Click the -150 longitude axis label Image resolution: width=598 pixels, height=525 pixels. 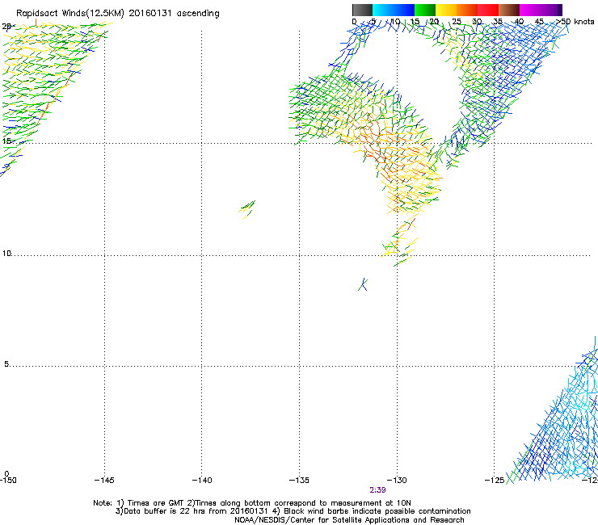click(x=8, y=480)
